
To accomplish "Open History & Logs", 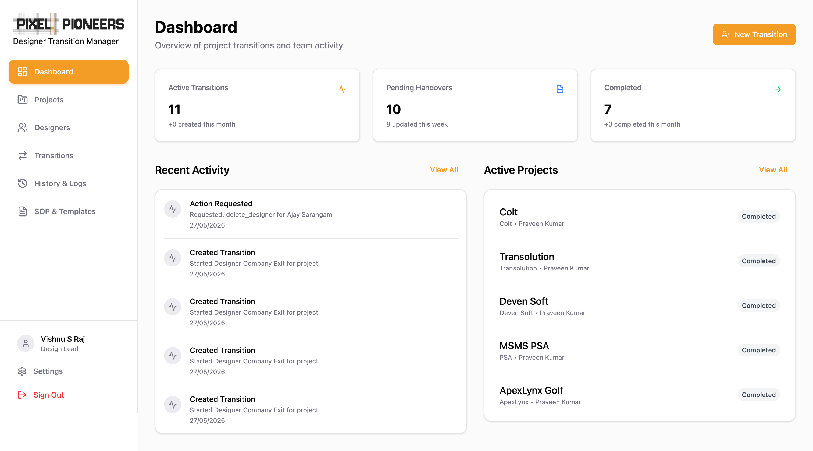I will (x=69, y=183).
